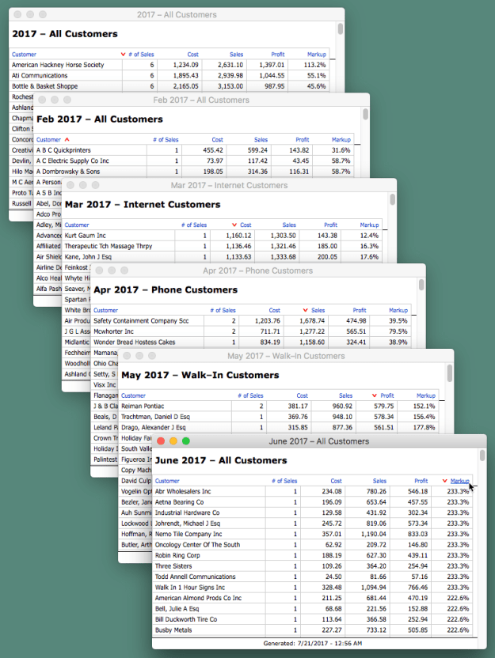
Task: Sort Mar 2017 report by Cost column
Action: 246,225
